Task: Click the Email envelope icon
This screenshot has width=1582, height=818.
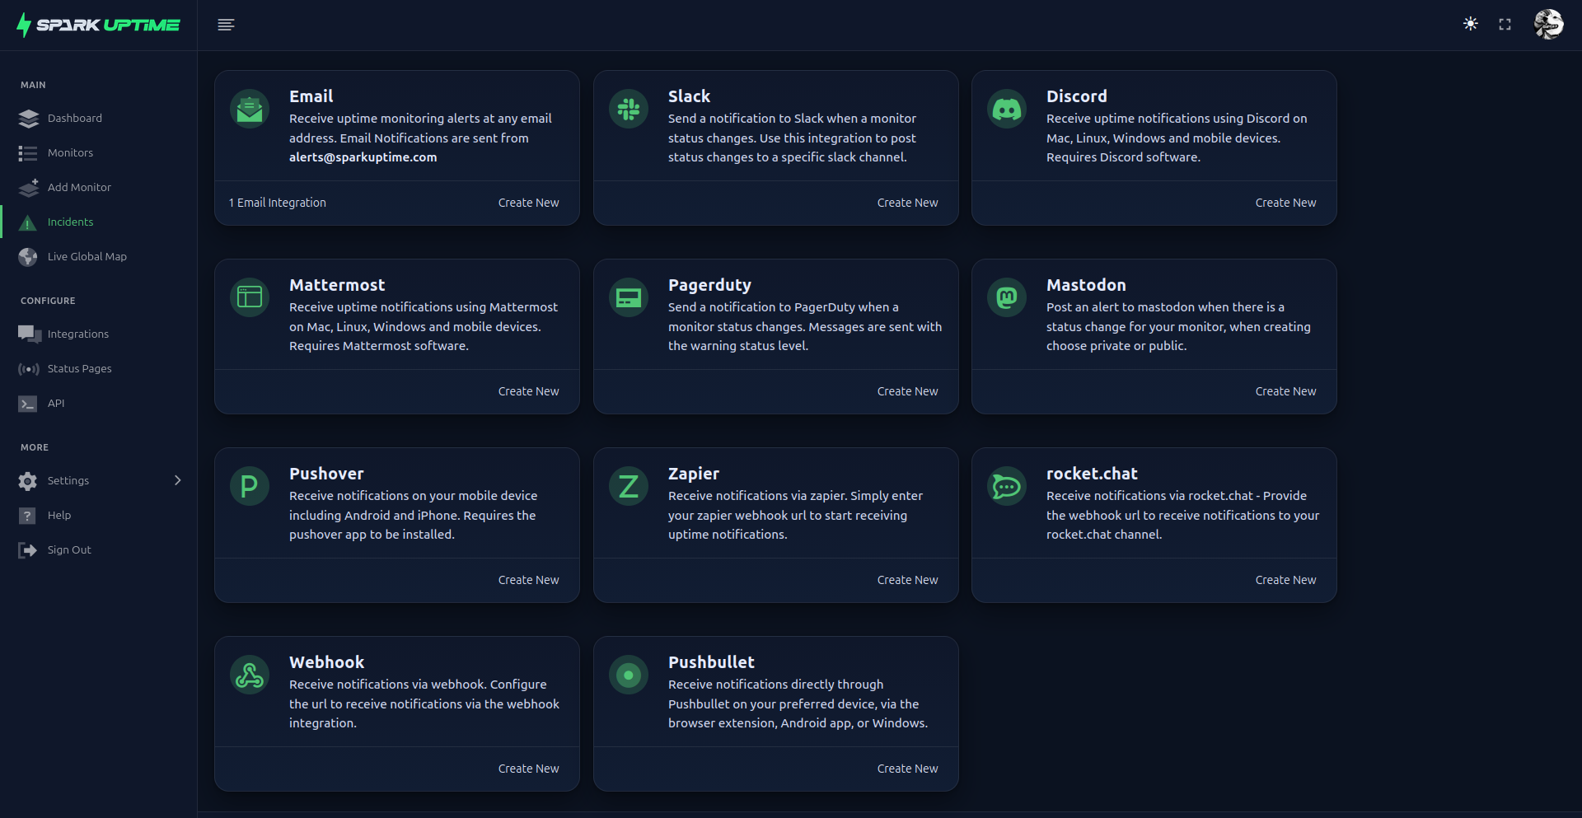Action: pos(250,109)
